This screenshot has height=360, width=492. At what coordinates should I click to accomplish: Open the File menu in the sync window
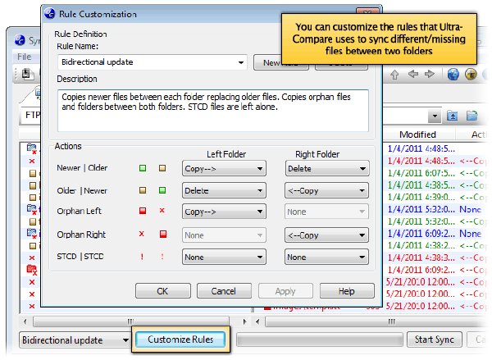[x=24, y=57]
